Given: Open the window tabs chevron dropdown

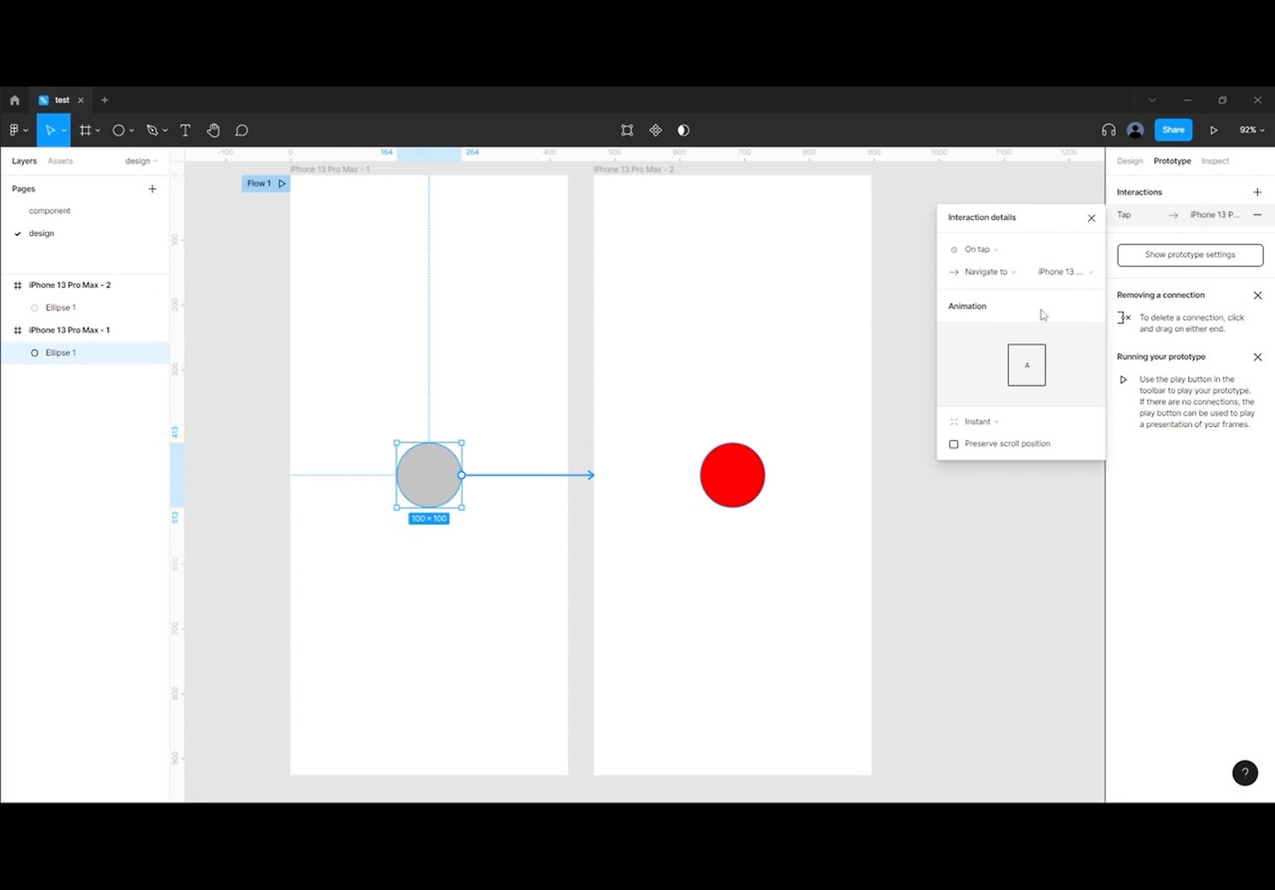Looking at the screenshot, I should (1152, 101).
